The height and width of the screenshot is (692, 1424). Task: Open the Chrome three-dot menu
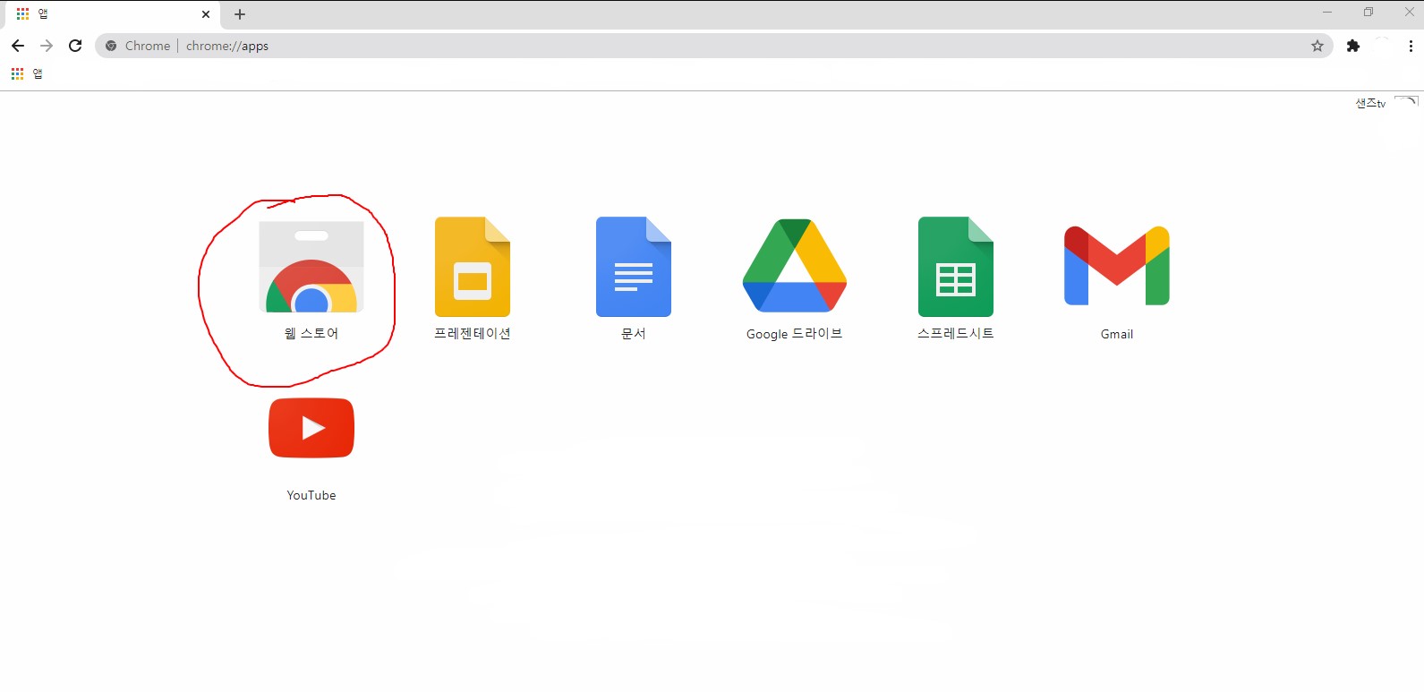pyautogui.click(x=1411, y=46)
